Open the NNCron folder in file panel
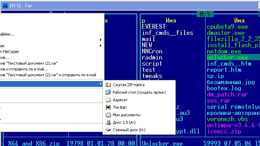This screenshot has height=146, width=260. click(x=152, y=51)
